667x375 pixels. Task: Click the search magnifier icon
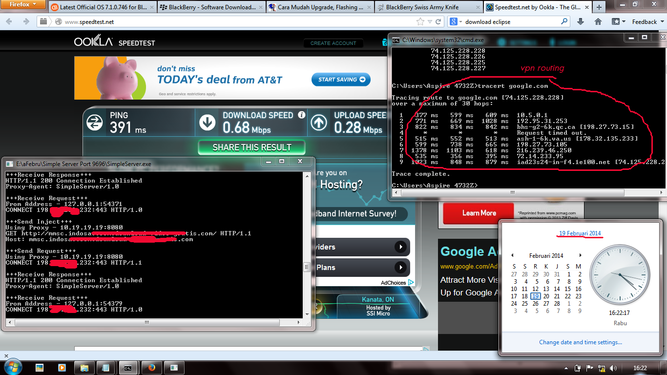tap(564, 22)
